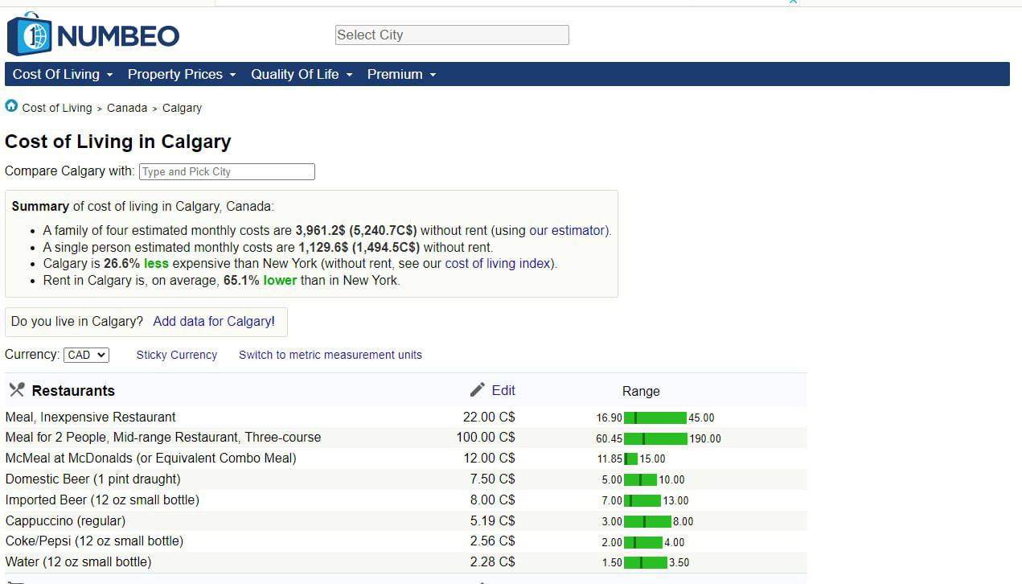Click range bar for Water
Viewport: 1022px width, 584px height.
646,562
